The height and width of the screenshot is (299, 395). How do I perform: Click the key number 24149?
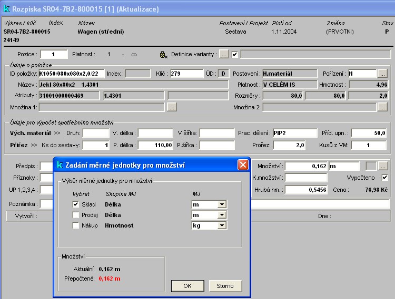pos(12,40)
